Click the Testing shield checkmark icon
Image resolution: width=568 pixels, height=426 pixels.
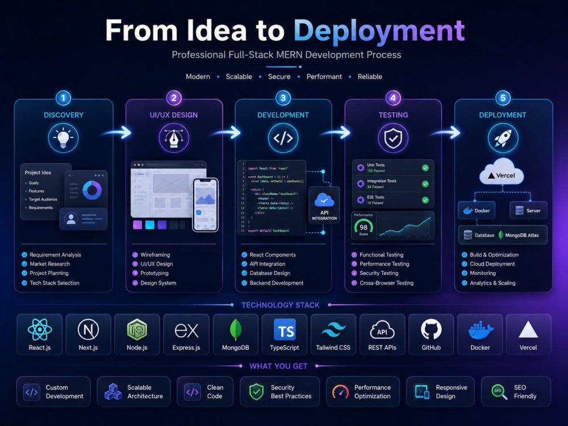coord(393,138)
